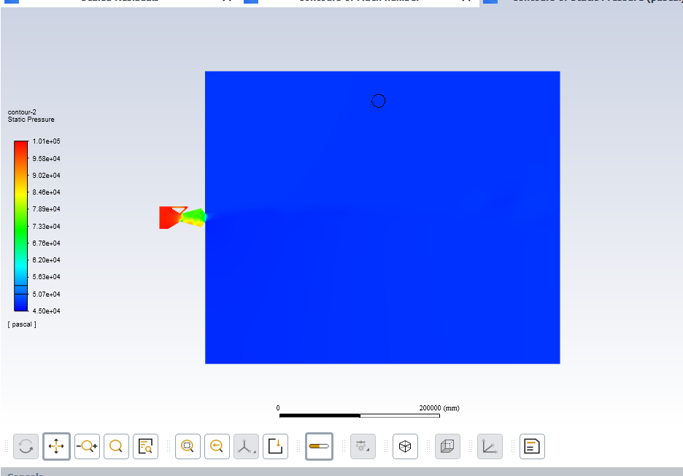
Task: Click the 5.63e+04 legend value
Action: pos(46,277)
